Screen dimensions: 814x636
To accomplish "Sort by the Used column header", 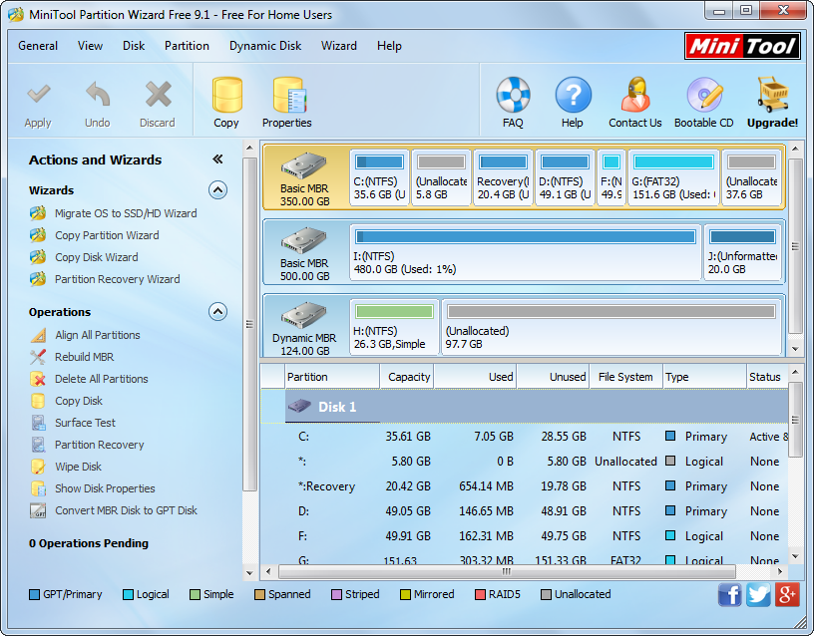I will pyautogui.click(x=475, y=377).
